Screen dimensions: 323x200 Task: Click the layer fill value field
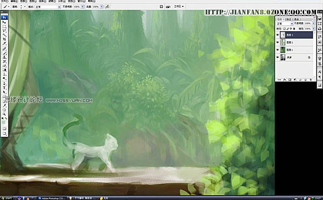[308, 28]
